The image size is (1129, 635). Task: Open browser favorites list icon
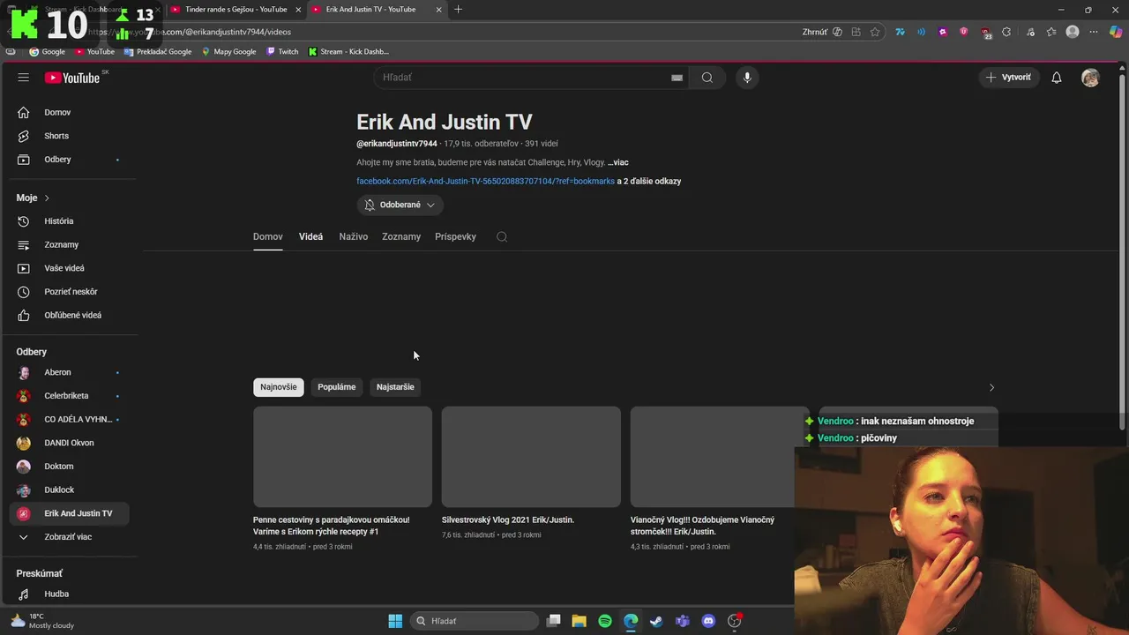click(x=1051, y=32)
